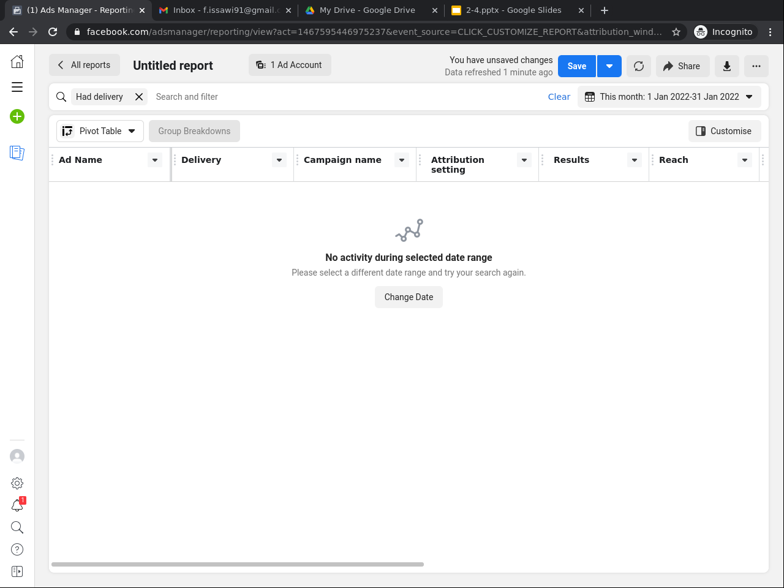Screen dimensions: 784x588
Task: Click the Had delivery filter label
Action: click(99, 97)
